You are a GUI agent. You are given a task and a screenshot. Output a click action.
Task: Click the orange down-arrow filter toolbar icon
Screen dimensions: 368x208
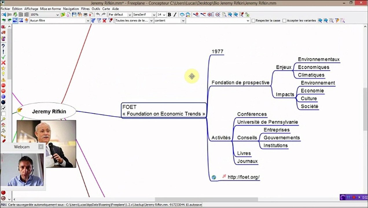point(26,21)
